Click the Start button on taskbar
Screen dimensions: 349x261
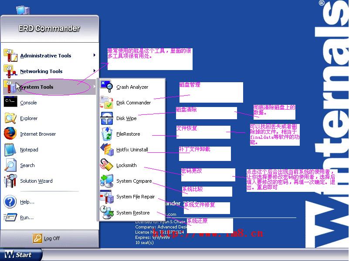tap(20, 255)
